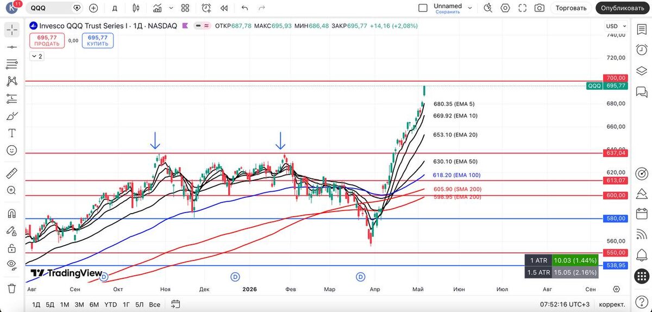Toggle magnet mode for drawings

click(x=12, y=214)
